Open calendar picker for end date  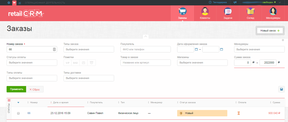click(x=222, y=49)
